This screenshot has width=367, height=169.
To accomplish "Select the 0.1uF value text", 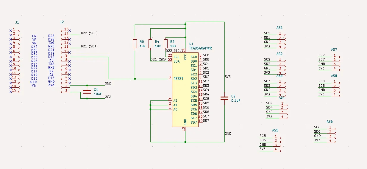I will point(236,101).
